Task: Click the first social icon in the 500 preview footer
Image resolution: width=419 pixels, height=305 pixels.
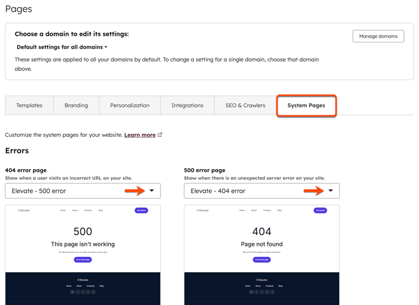Action: (x=72, y=292)
